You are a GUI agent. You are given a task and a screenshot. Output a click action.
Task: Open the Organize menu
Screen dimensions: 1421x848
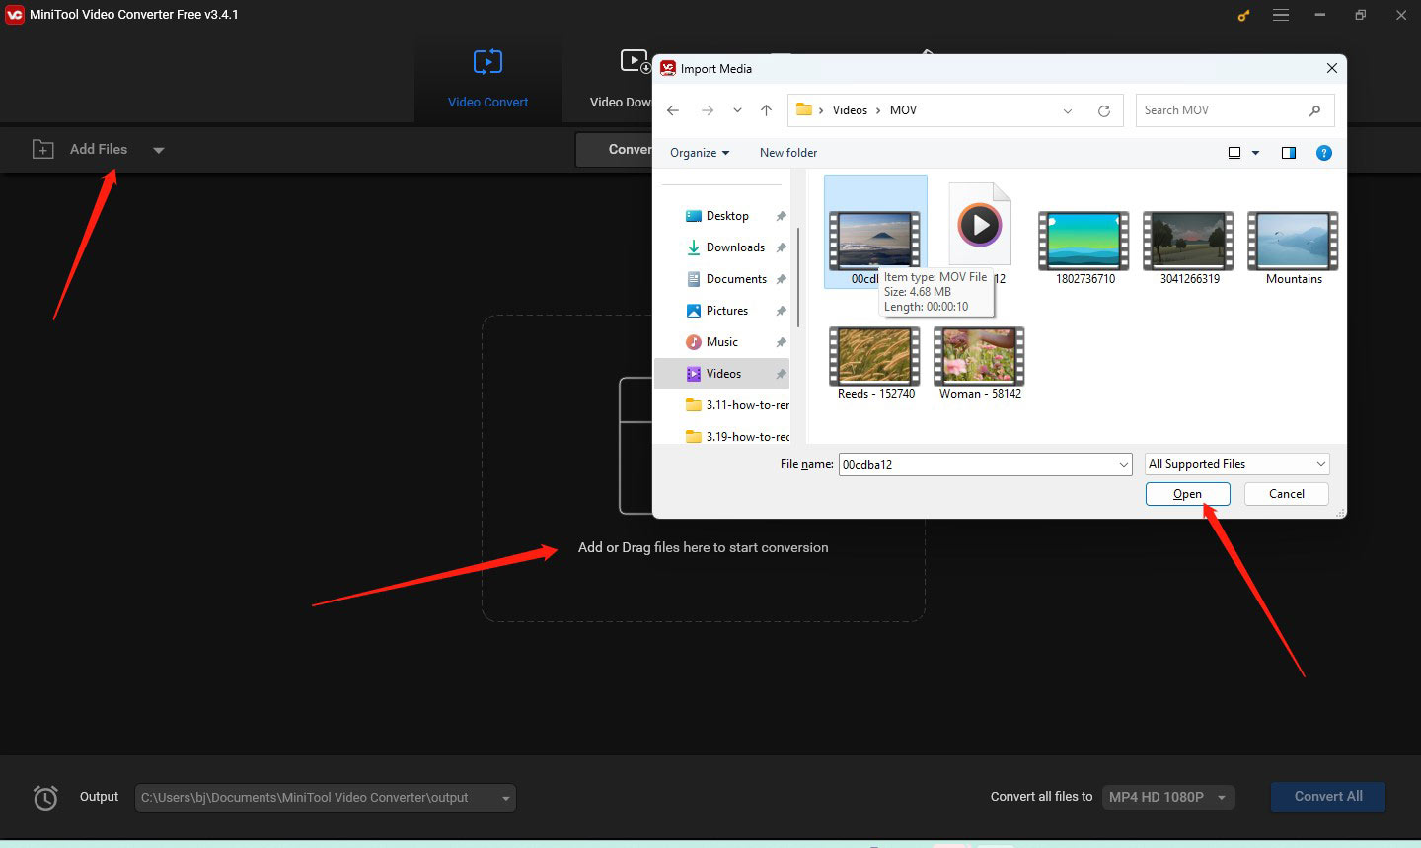click(700, 153)
